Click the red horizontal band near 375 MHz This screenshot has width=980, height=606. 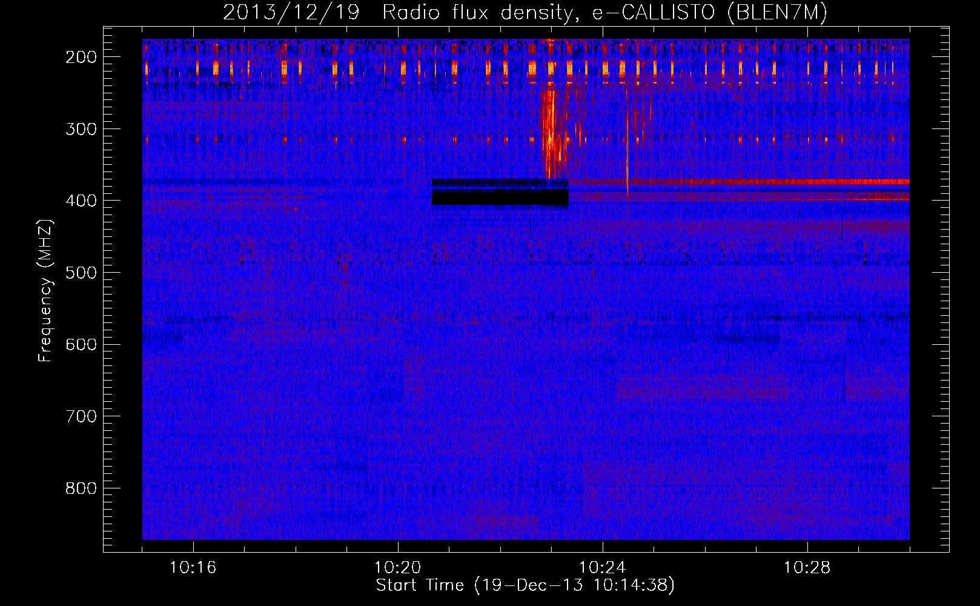point(739,182)
